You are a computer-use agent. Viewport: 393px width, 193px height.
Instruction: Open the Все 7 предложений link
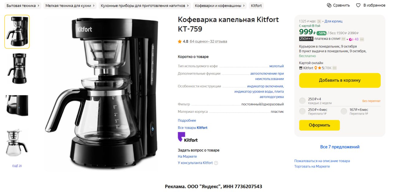click(x=340, y=147)
